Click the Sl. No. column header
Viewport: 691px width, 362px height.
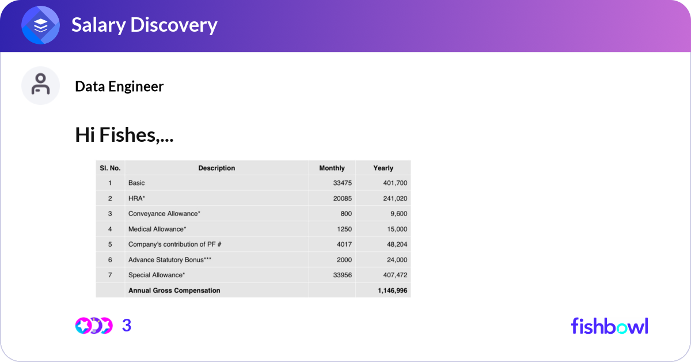[x=109, y=168]
